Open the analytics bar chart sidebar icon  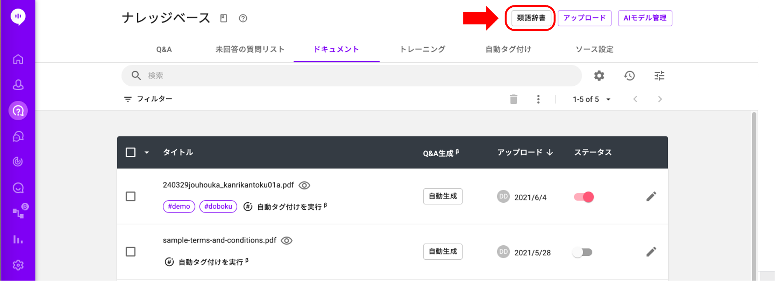tap(18, 239)
